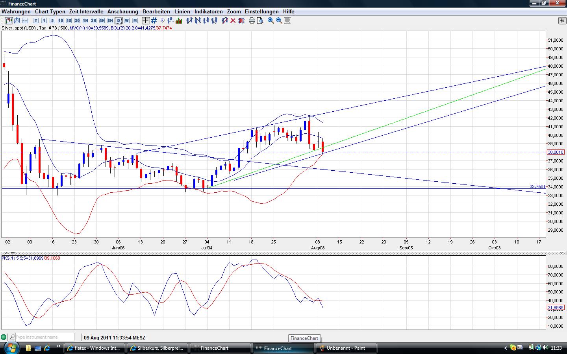Click the 38,0010 current price label
Image resolution: width=567 pixels, height=354 pixels.
pyautogui.click(x=556, y=152)
